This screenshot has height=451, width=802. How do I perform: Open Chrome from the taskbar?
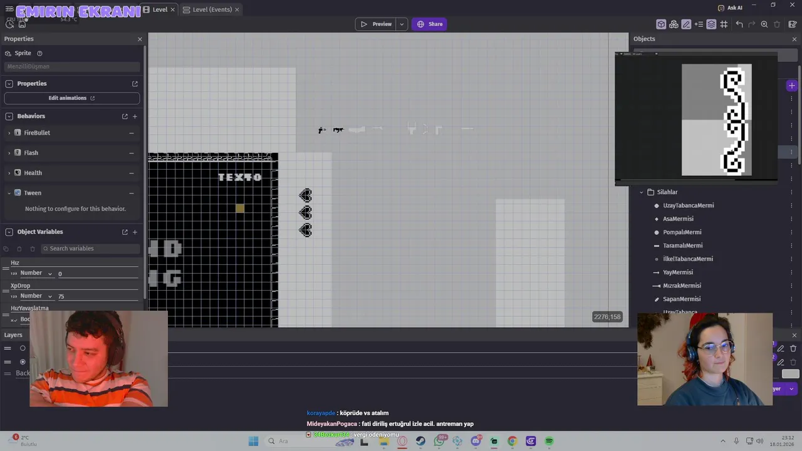(512, 441)
